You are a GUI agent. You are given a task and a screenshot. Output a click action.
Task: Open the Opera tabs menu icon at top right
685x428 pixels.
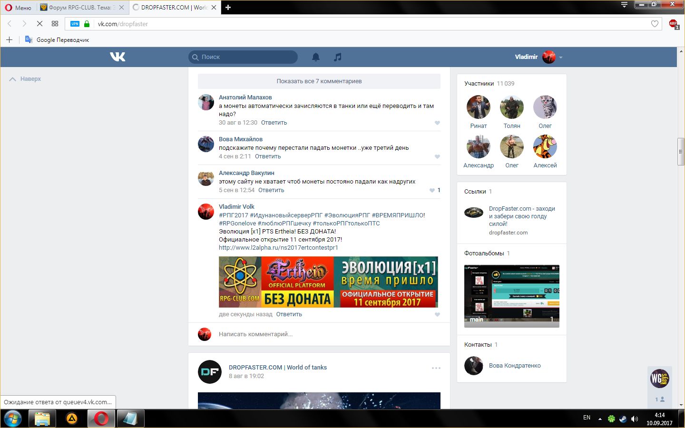pos(624,5)
